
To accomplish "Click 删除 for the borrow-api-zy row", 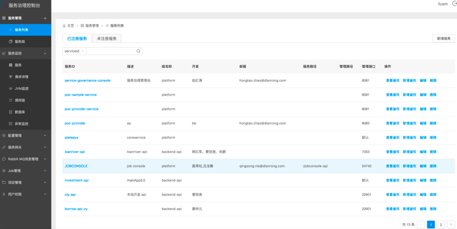I will [x=433, y=209].
